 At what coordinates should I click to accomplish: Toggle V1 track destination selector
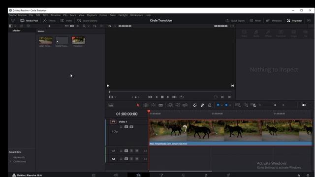coord(113,121)
